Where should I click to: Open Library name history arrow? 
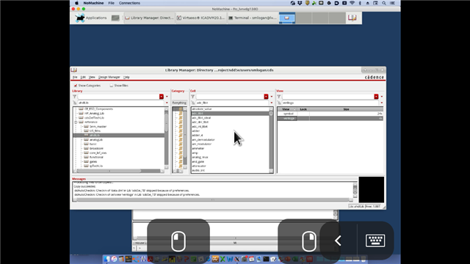[x=167, y=103]
